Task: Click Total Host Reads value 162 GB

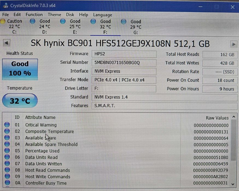Action: (220, 55)
